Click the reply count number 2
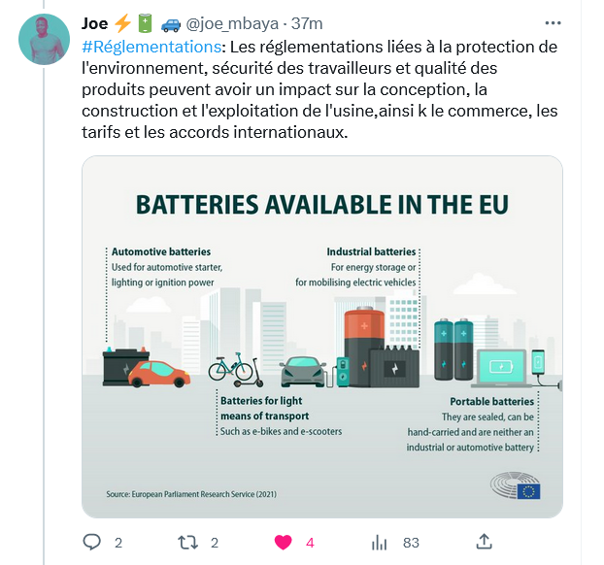Viewport: 604px width, 565px height. click(118, 543)
